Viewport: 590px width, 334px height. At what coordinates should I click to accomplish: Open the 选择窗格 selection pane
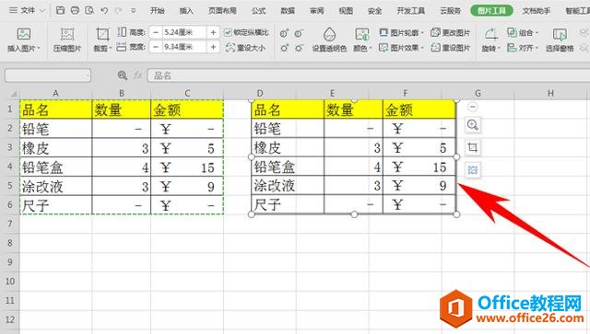560,40
